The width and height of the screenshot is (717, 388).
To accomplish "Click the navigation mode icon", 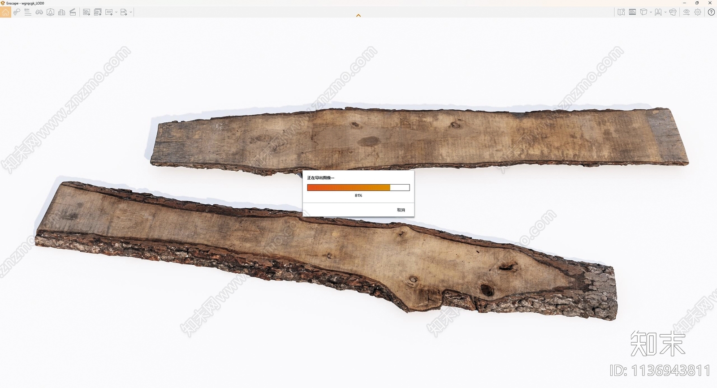I will pyautogui.click(x=658, y=12).
